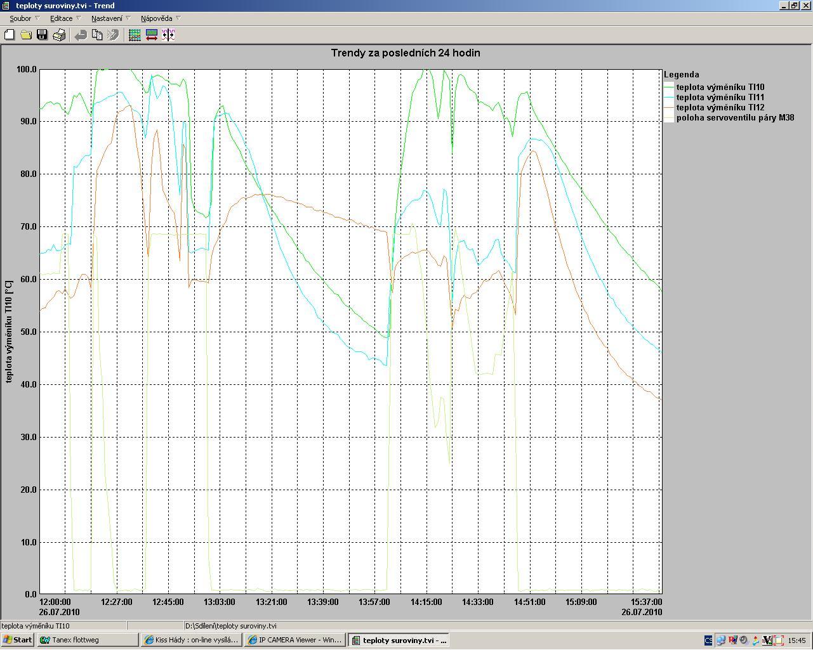Open the Editace menu

[x=62, y=18]
